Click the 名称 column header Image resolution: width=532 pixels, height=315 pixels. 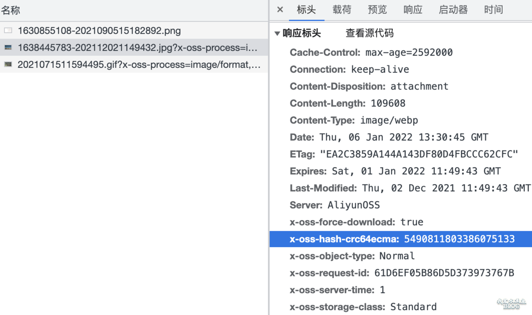pos(11,10)
